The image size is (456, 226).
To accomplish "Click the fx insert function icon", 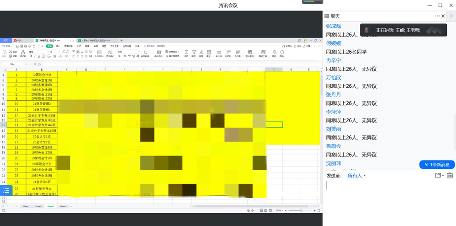I will tap(39, 64).
